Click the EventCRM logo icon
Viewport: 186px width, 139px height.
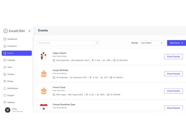point(6,31)
